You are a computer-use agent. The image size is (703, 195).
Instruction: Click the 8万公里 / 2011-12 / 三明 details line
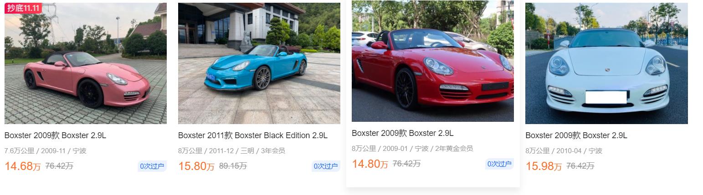231,151
